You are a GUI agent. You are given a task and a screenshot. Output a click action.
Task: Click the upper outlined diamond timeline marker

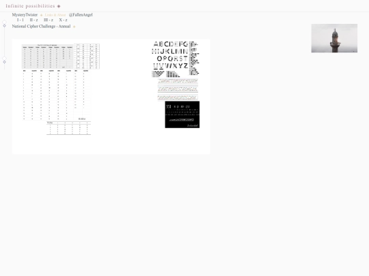pos(5,26)
